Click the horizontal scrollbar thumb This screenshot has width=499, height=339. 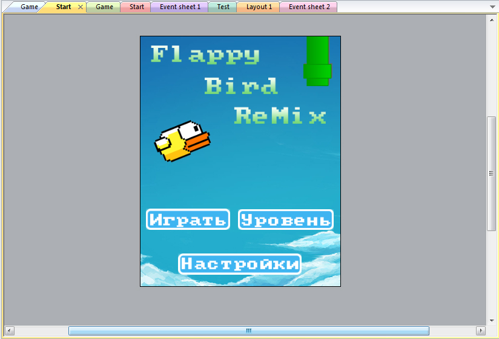(x=248, y=331)
